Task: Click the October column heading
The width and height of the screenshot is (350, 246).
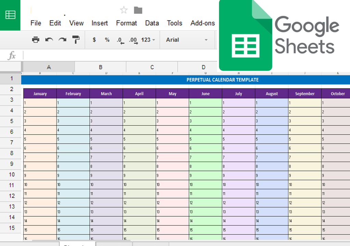Action: pyautogui.click(x=336, y=94)
